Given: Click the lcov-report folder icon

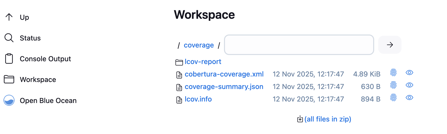Looking at the screenshot, I should (179, 62).
